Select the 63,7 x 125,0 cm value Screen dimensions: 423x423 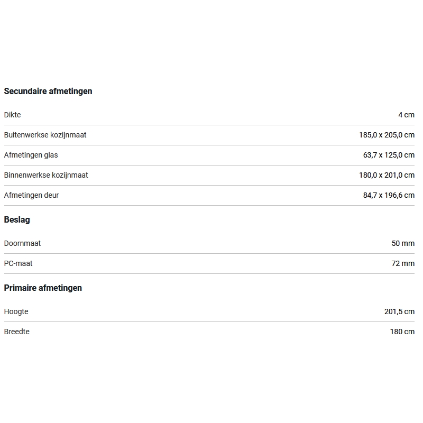[389, 155]
